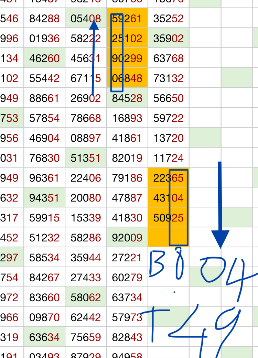The height and width of the screenshot is (358, 258).
Task: Select the cell 41861
Action: click(x=127, y=138)
